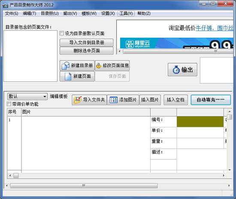
Task: Click the bottom horizontal scrollbar thumb
Action: 84,186
